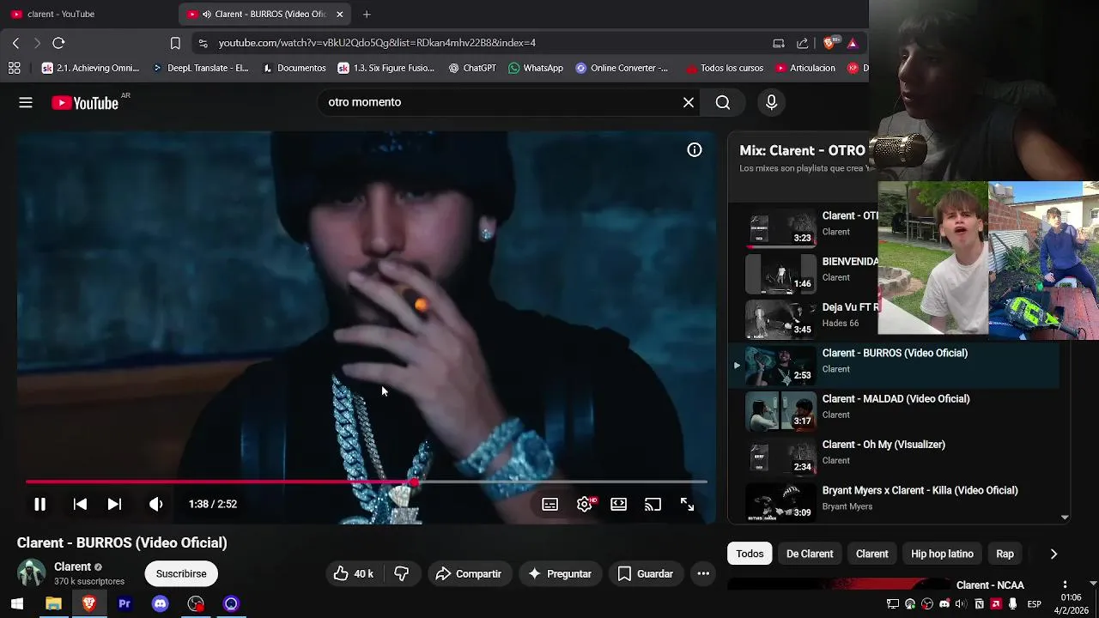
Task: Open a new browser tab
Action: tap(367, 14)
